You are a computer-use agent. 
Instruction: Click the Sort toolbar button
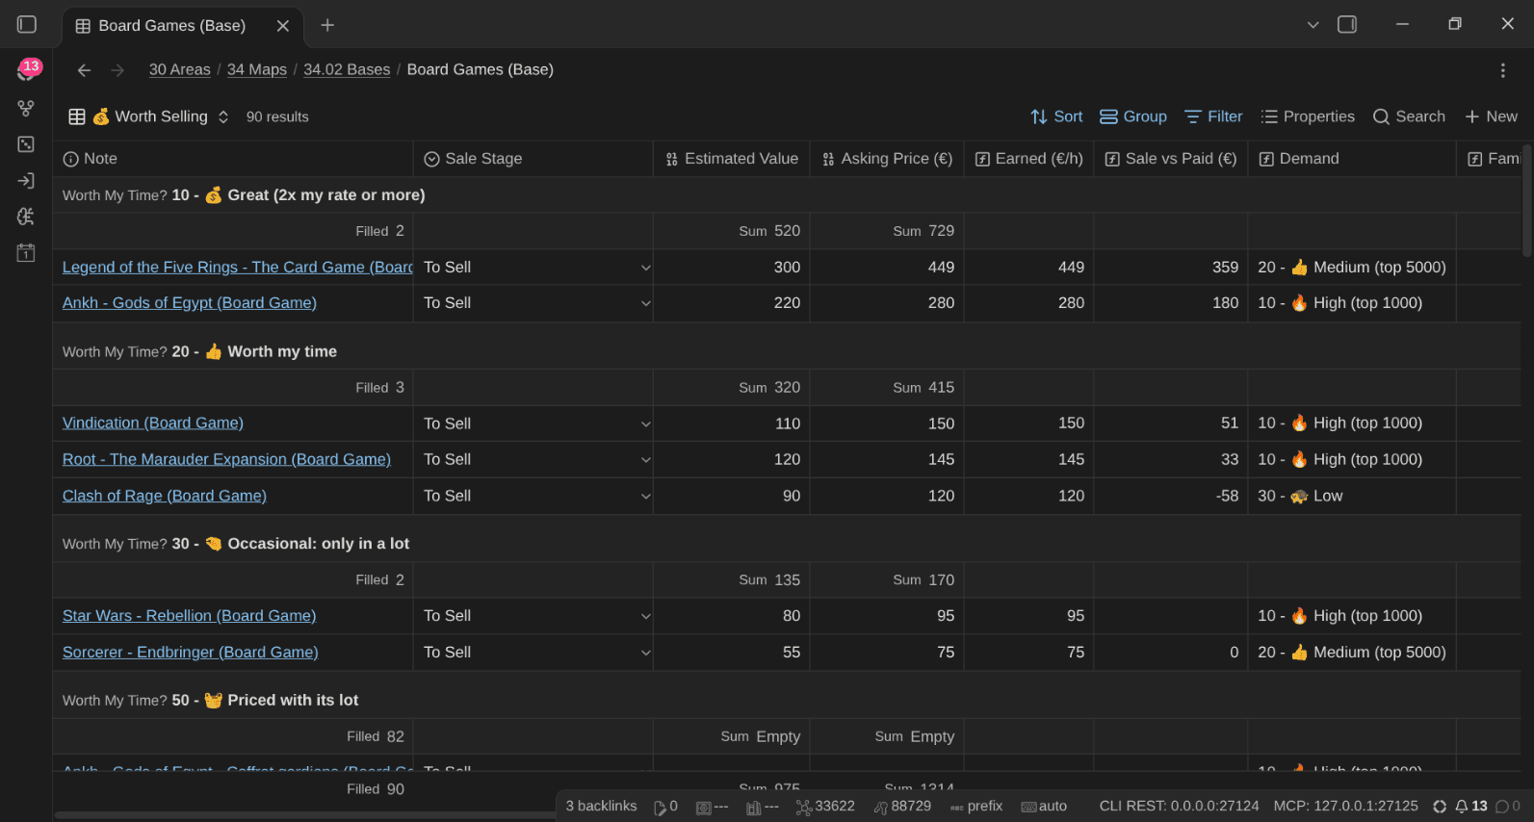tap(1056, 116)
